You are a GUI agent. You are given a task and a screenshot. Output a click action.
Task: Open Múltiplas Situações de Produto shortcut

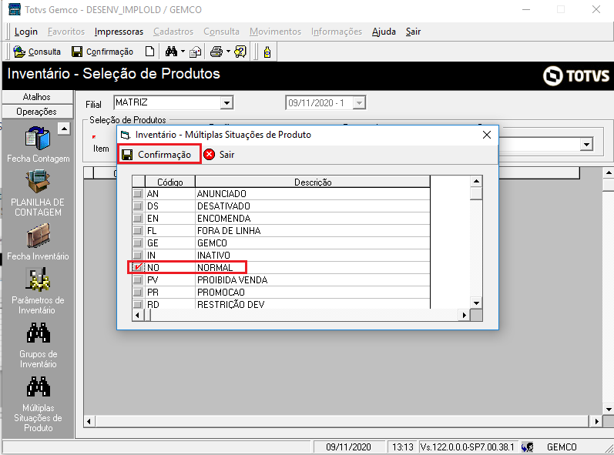click(x=38, y=403)
